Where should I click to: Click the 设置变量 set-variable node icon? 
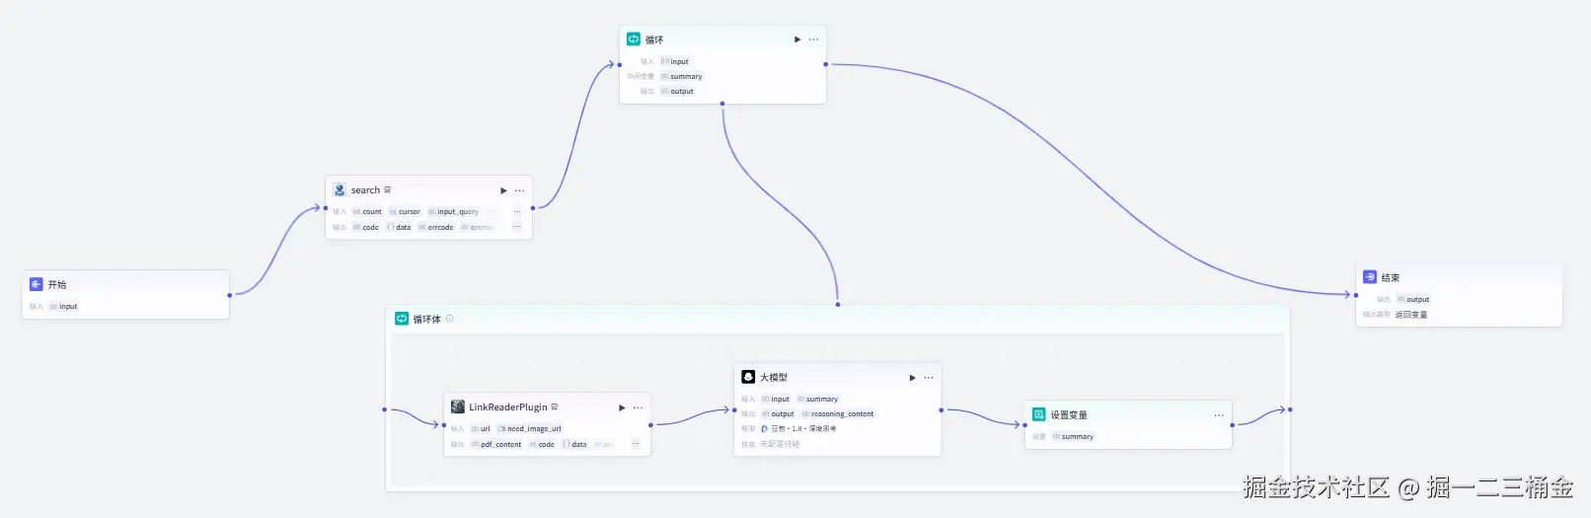1038,414
